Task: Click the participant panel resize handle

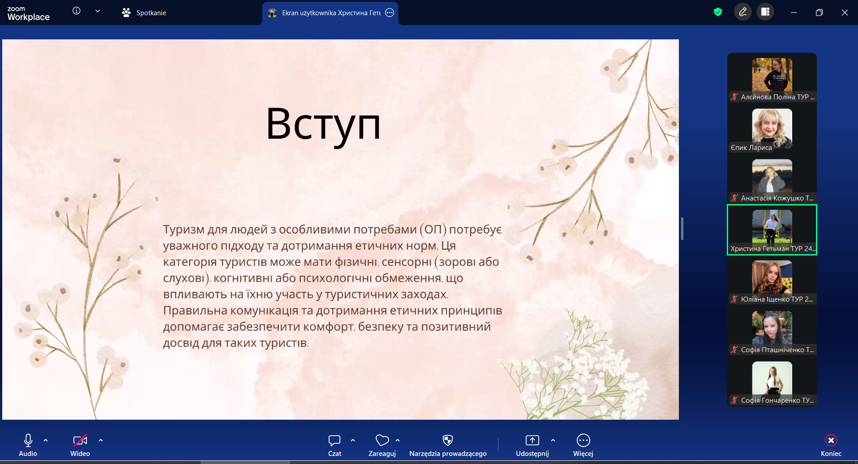Action: pos(682,229)
